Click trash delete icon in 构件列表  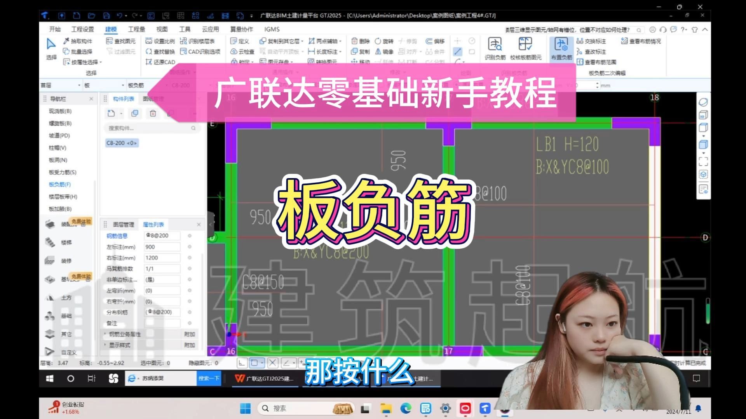point(153,113)
